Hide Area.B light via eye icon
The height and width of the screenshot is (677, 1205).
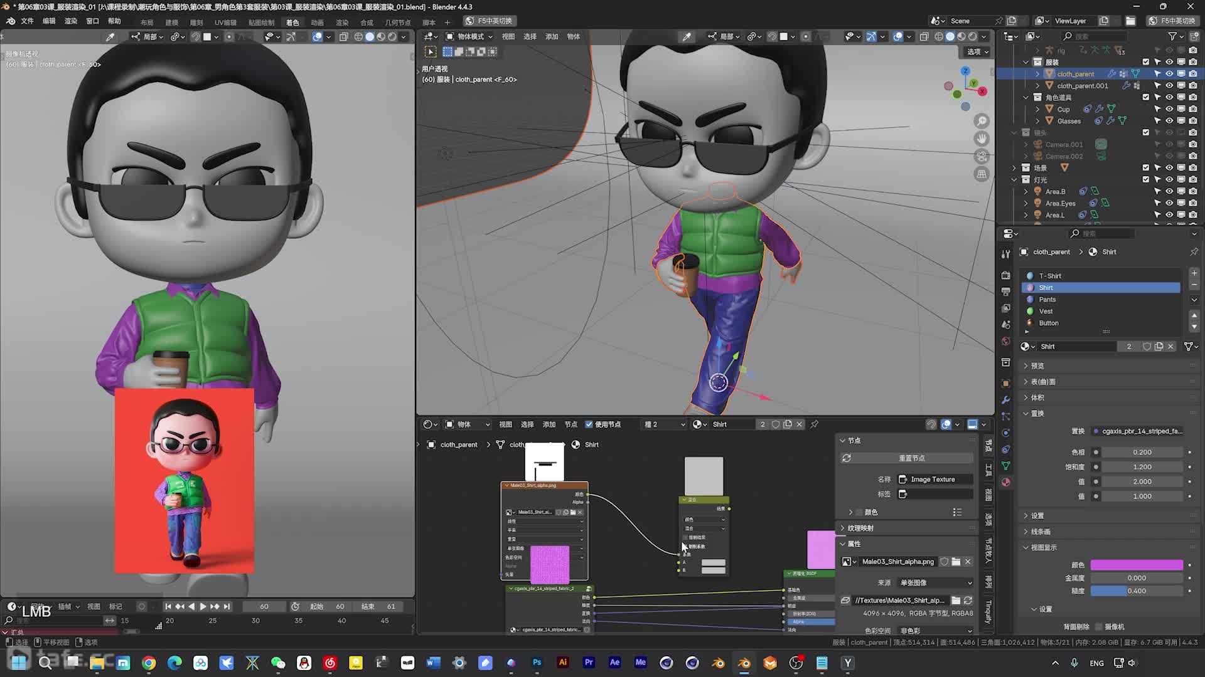click(x=1169, y=191)
